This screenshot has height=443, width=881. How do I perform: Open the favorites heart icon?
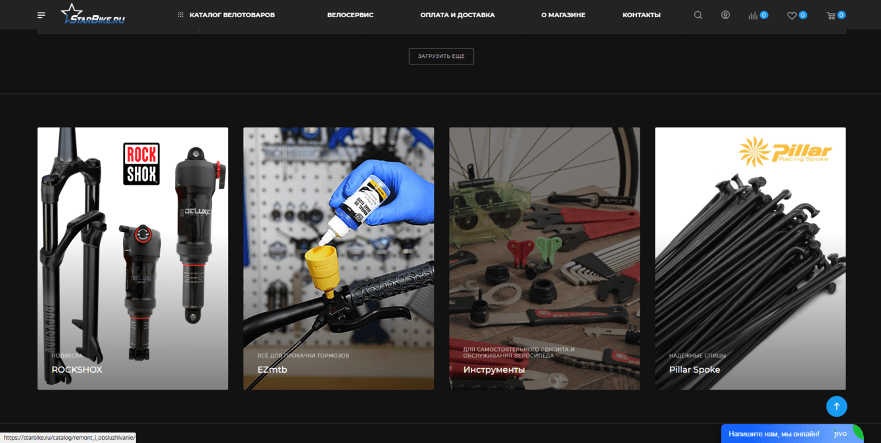click(792, 15)
